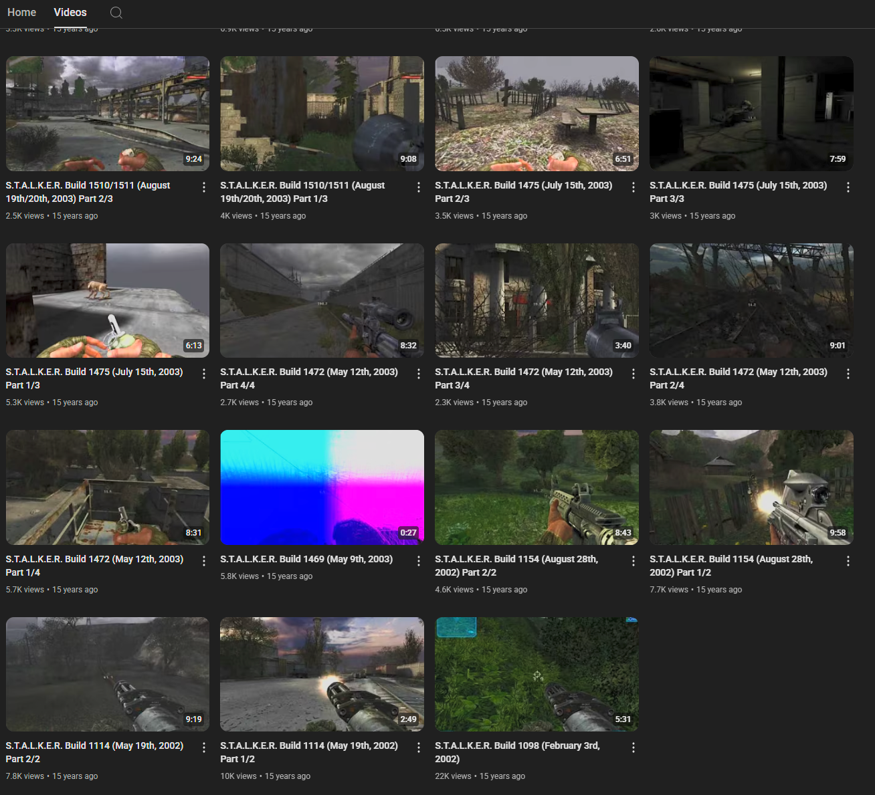Open title link Build 1472 Part 1/4
The height and width of the screenshot is (795, 875).
[x=94, y=566]
